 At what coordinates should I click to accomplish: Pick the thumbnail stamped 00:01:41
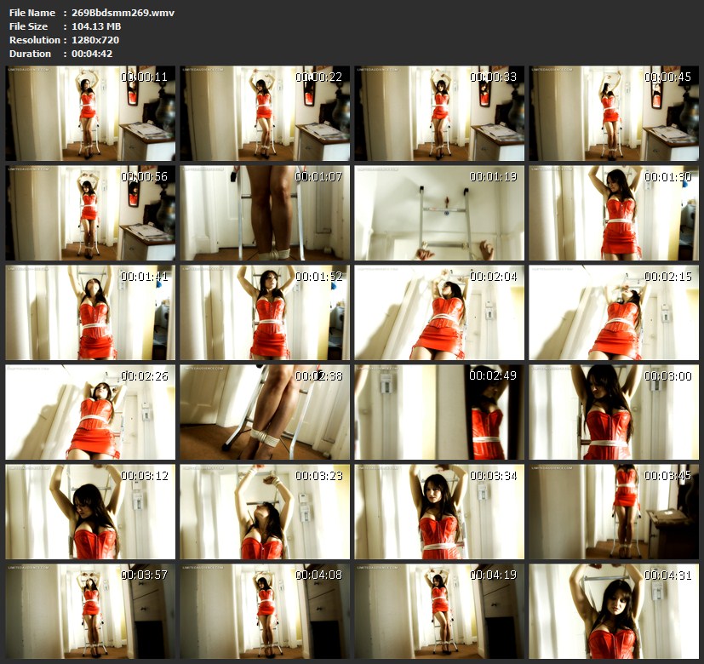click(x=90, y=312)
